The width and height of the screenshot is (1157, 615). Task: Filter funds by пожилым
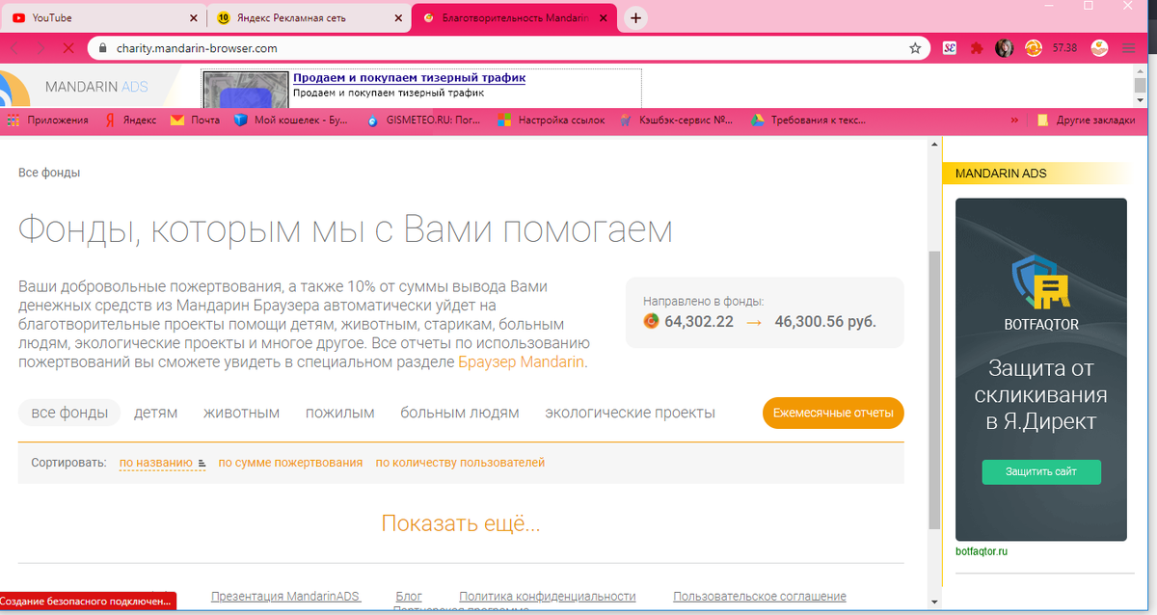(x=340, y=413)
